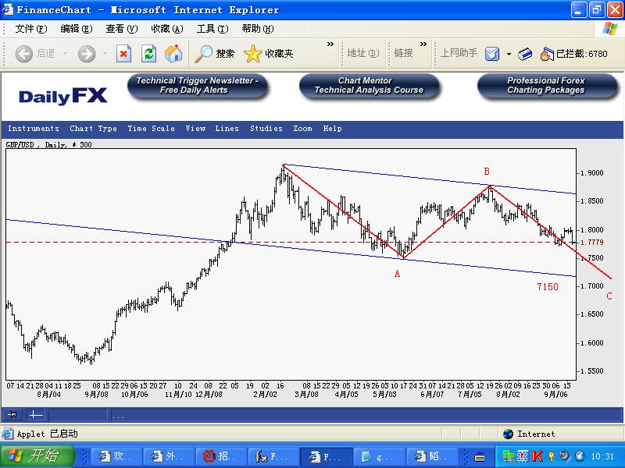Image resolution: width=625 pixels, height=468 pixels.
Task: Click the 链接 links toolbar label
Action: tap(403, 53)
